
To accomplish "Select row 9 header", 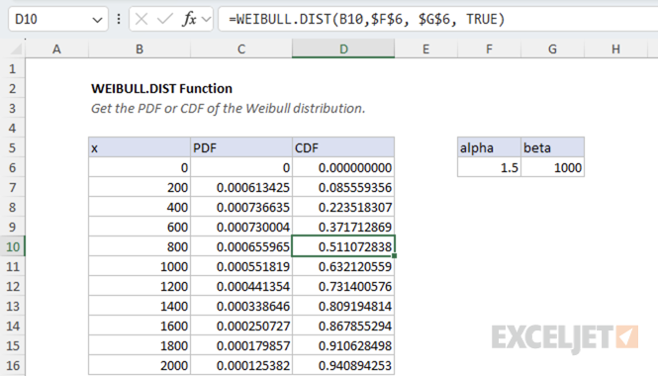I will [x=13, y=227].
